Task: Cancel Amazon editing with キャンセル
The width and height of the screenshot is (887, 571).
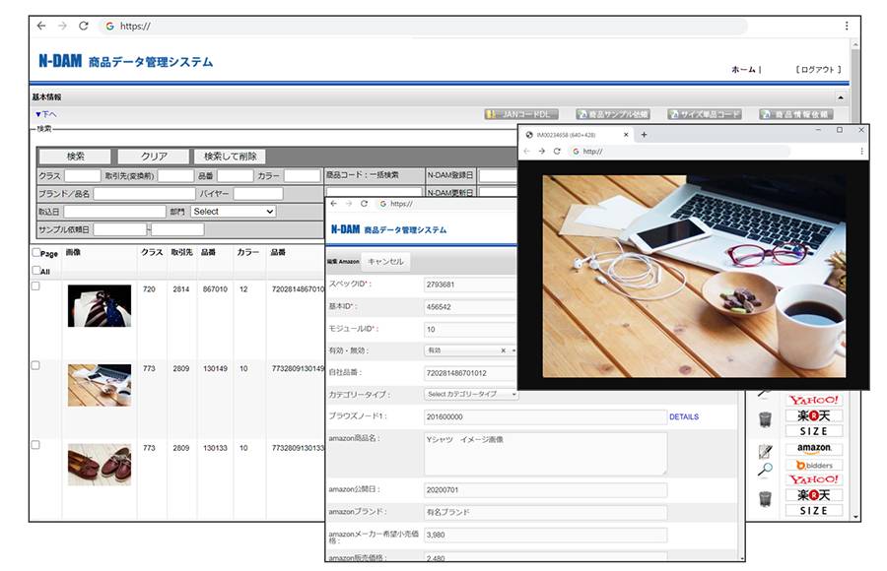Action: 385,262
